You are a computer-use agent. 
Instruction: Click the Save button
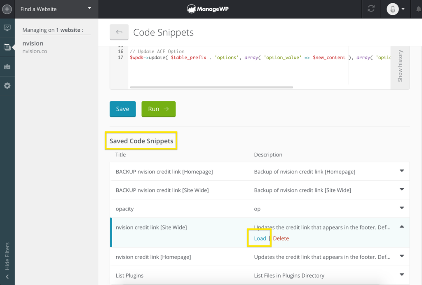[x=123, y=109]
